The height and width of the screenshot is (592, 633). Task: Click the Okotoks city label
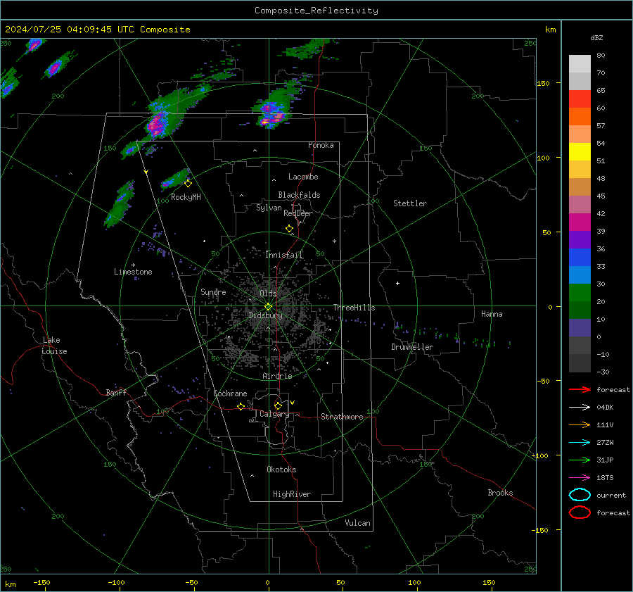(x=281, y=470)
